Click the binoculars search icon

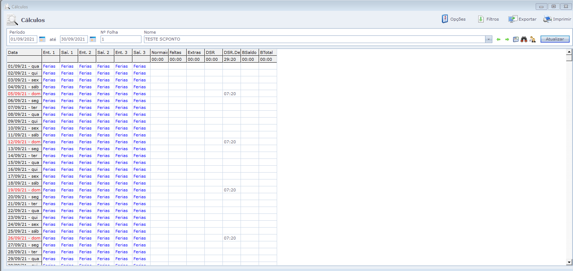click(x=524, y=39)
